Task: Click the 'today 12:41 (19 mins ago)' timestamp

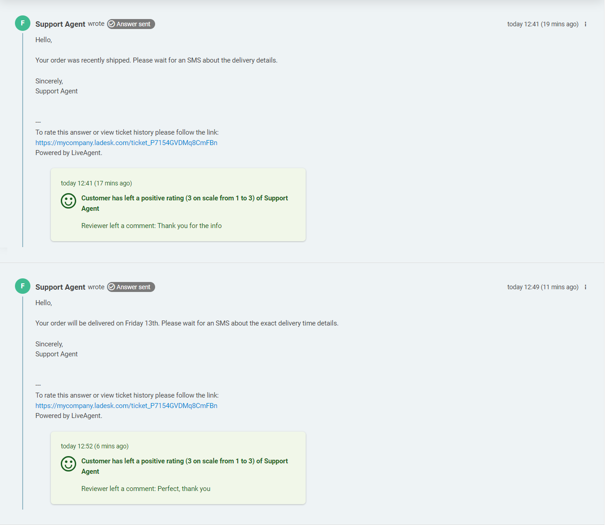Action: pos(542,24)
